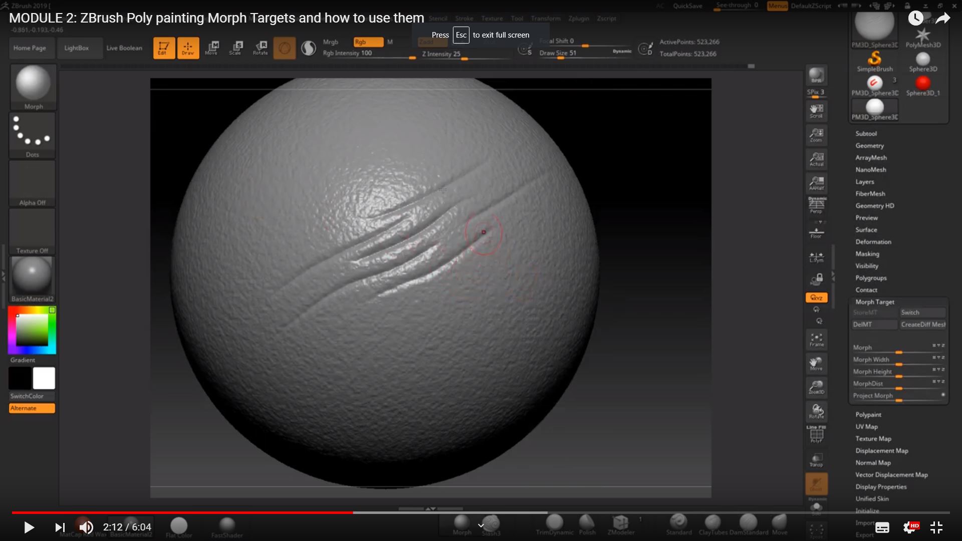Mute the video volume
Viewport: 962px width, 541px height.
coord(86,527)
